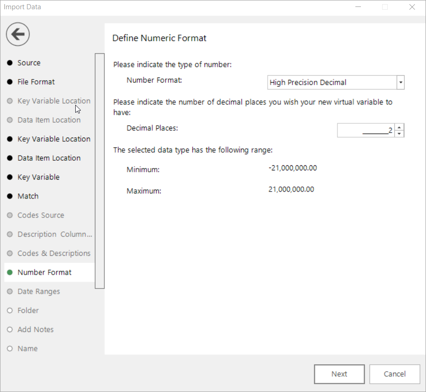The height and width of the screenshot is (392, 426).
Task: Select the Folder step
Action: 28,310
